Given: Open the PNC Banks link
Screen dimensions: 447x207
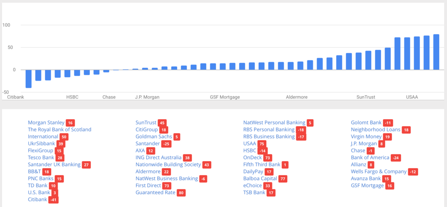Looking at the screenshot, I should click(41, 179).
